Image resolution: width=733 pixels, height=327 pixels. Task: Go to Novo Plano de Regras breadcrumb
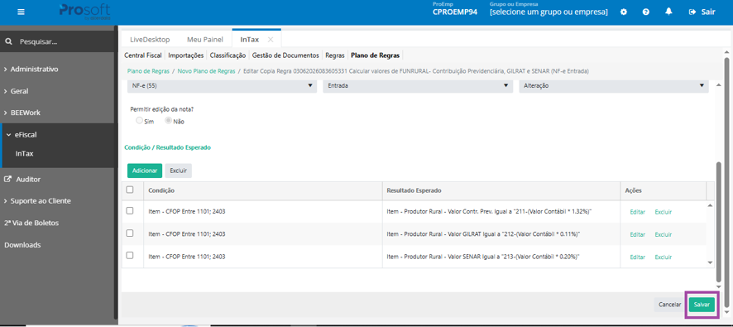tap(206, 71)
